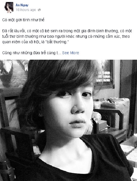This screenshot has width=137, height=181.
Task: Expand the post with See More
Action: pos(70,53)
